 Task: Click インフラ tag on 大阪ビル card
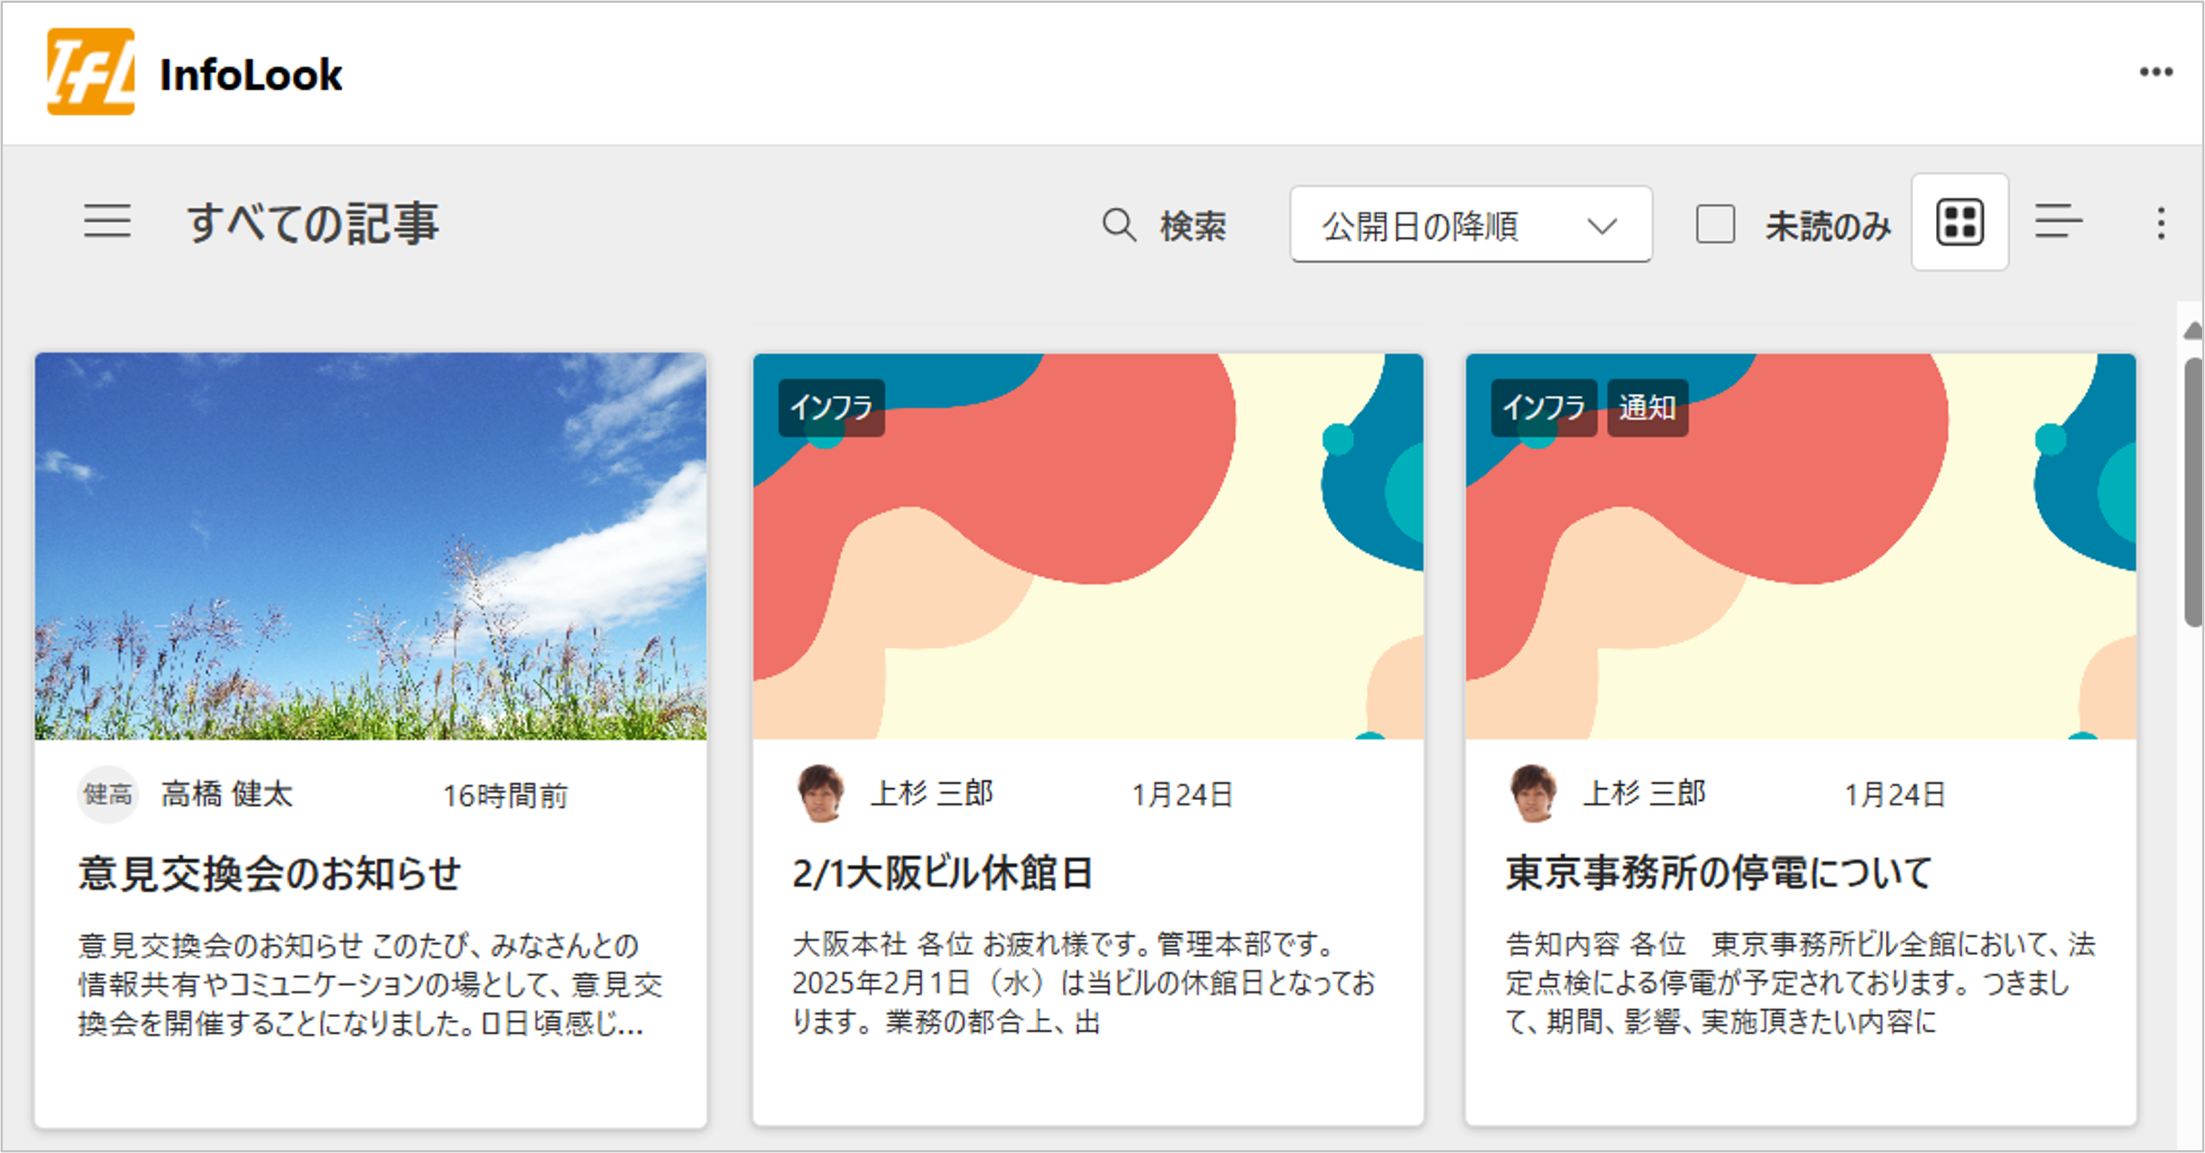pos(831,407)
